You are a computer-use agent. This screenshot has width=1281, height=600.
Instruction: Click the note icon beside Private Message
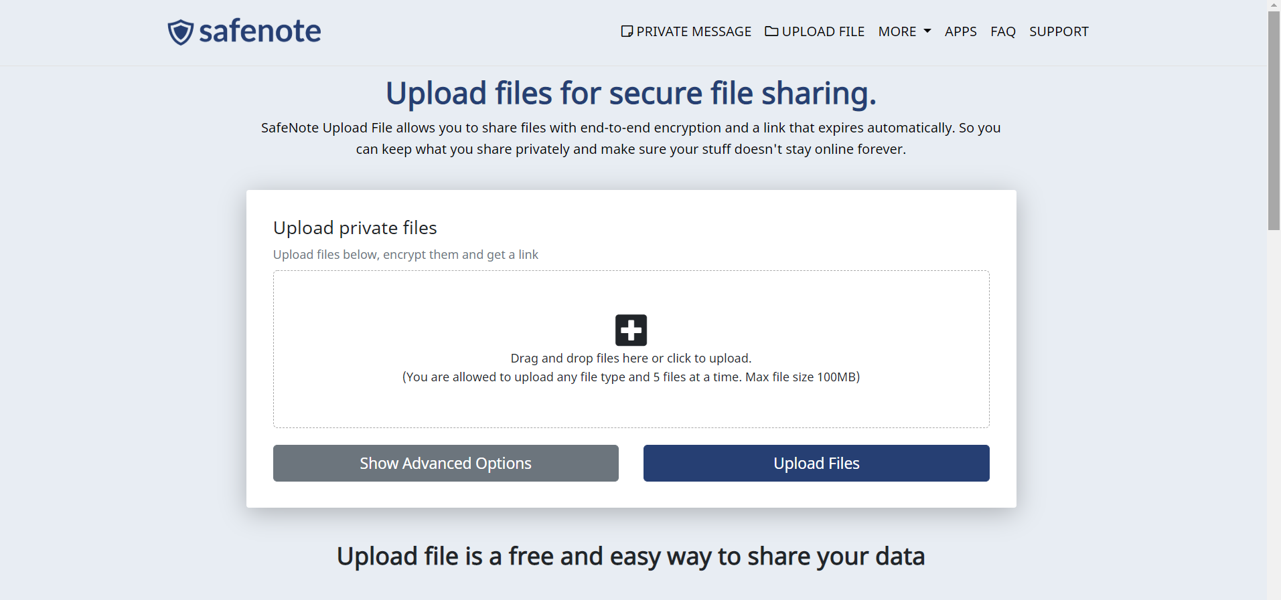click(x=627, y=31)
